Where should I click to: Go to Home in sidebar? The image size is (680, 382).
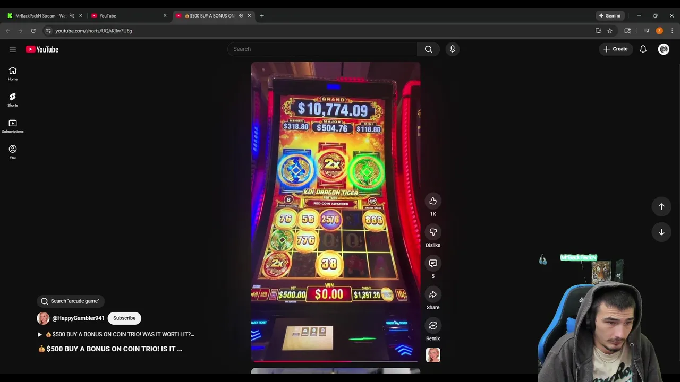(13, 74)
